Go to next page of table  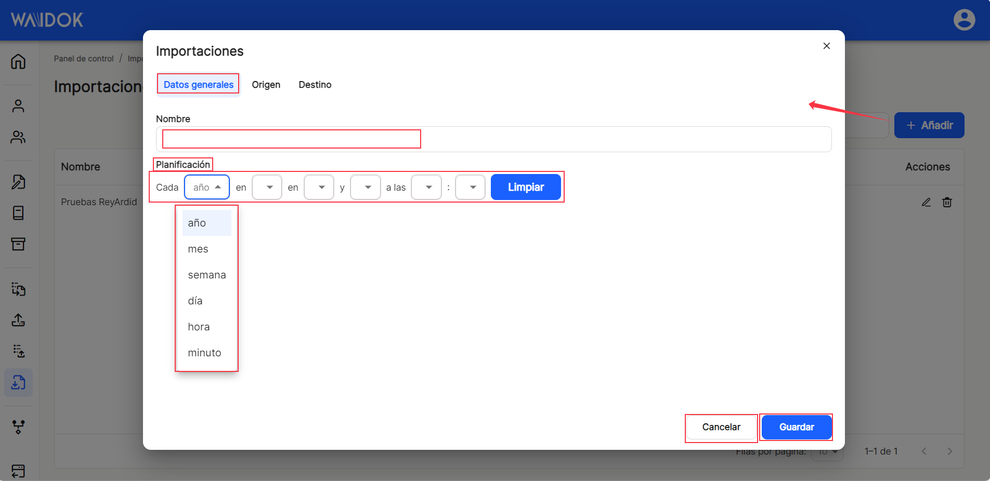pyautogui.click(x=949, y=451)
